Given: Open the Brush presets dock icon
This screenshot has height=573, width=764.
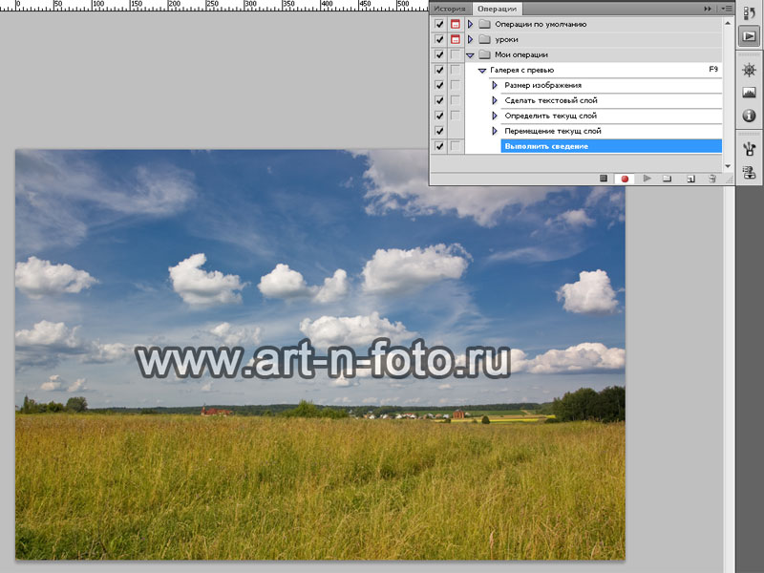Looking at the screenshot, I should 749,149.
